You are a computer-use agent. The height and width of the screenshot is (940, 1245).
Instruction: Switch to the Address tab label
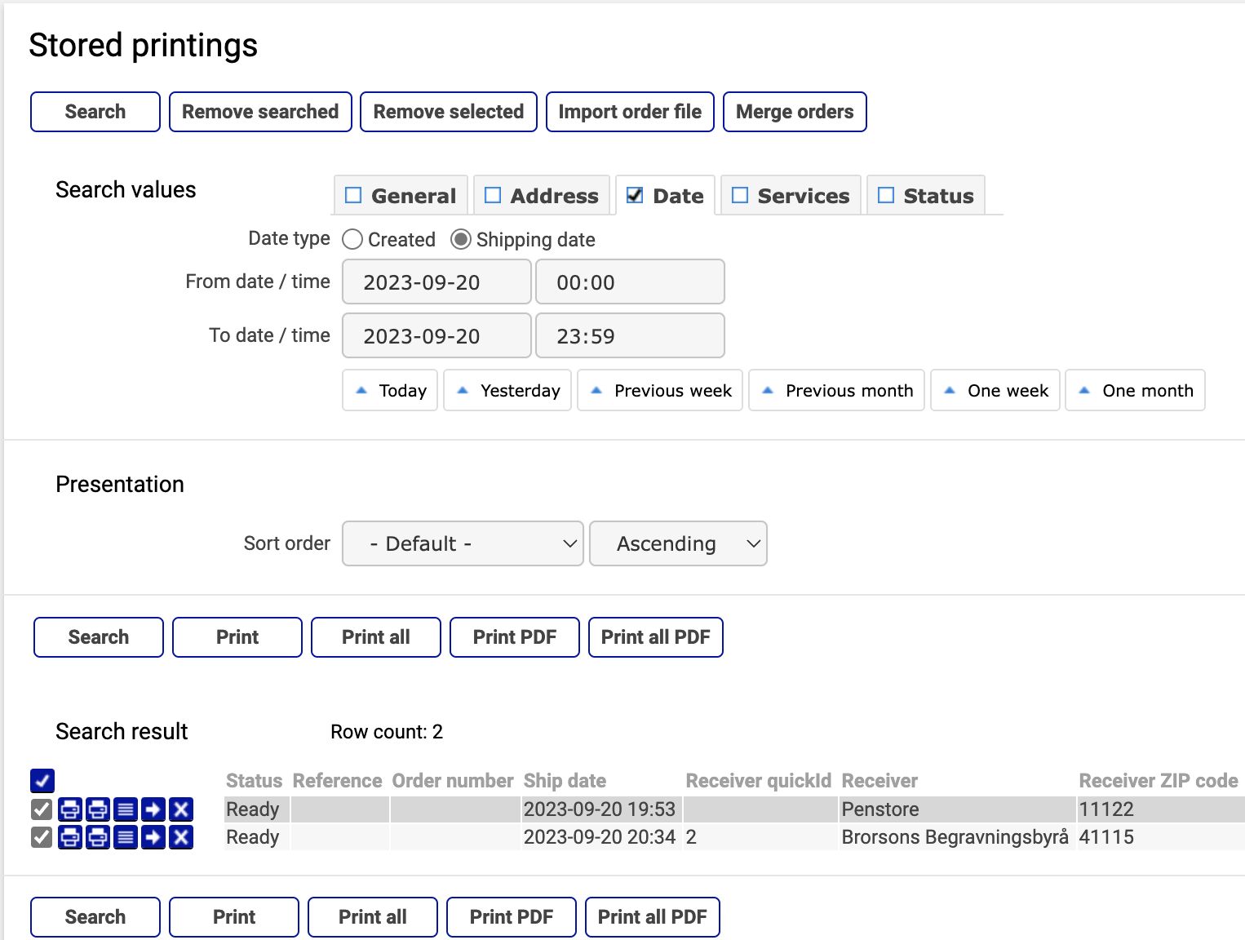(x=555, y=196)
